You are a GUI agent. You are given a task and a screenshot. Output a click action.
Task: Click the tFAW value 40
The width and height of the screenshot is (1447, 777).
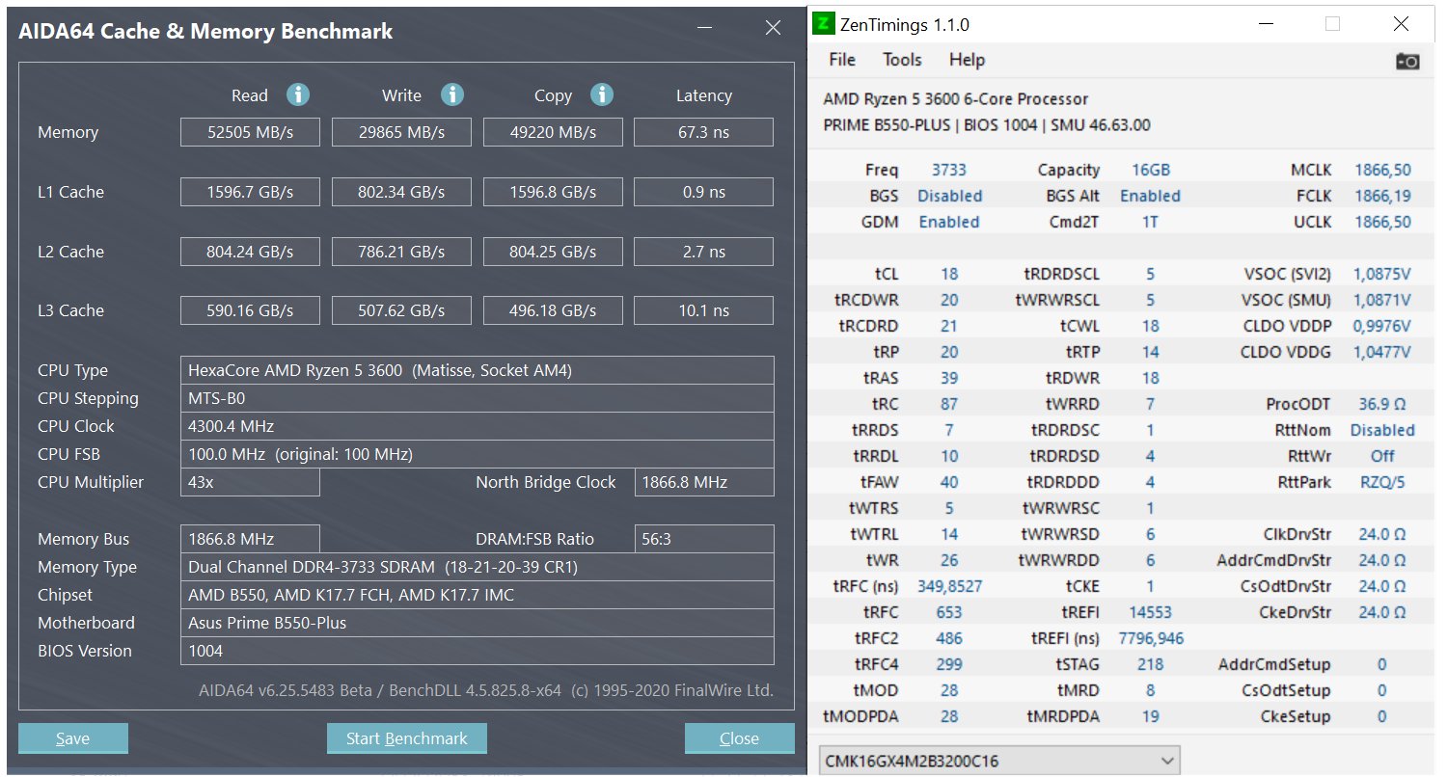pyautogui.click(x=949, y=482)
